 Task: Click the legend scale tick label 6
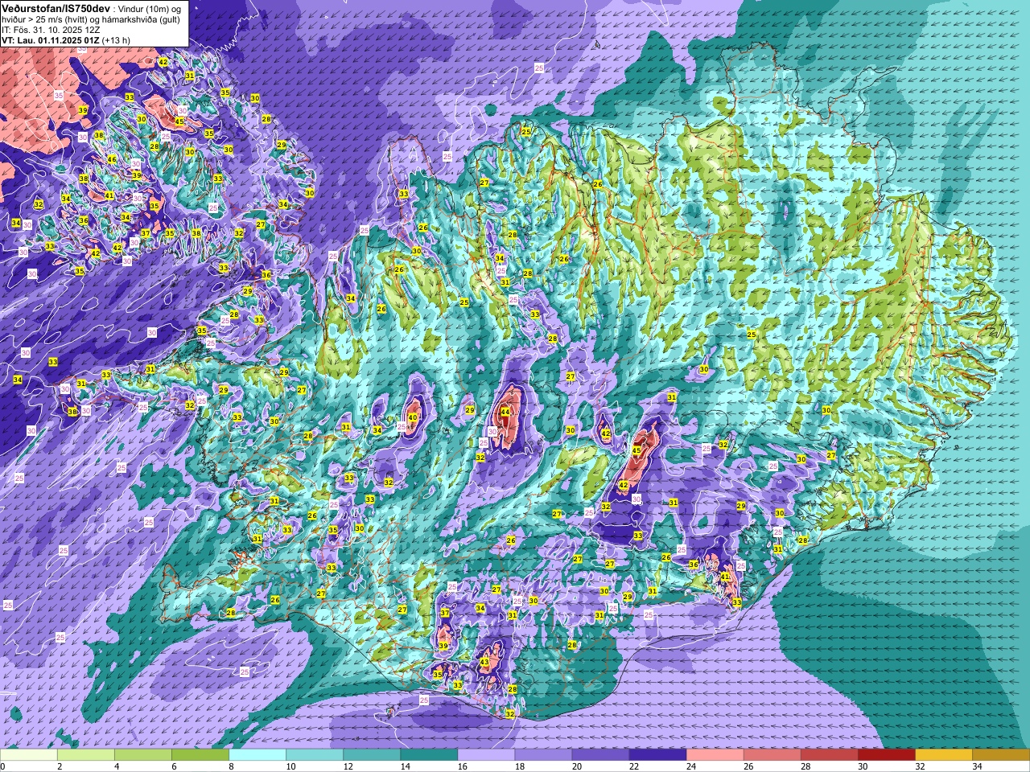[x=173, y=766]
